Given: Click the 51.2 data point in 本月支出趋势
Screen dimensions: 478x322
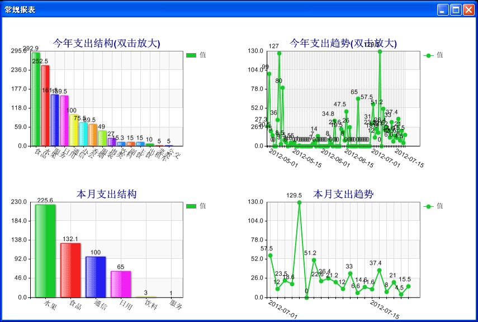Looking at the screenshot, I should pyautogui.click(x=314, y=260).
